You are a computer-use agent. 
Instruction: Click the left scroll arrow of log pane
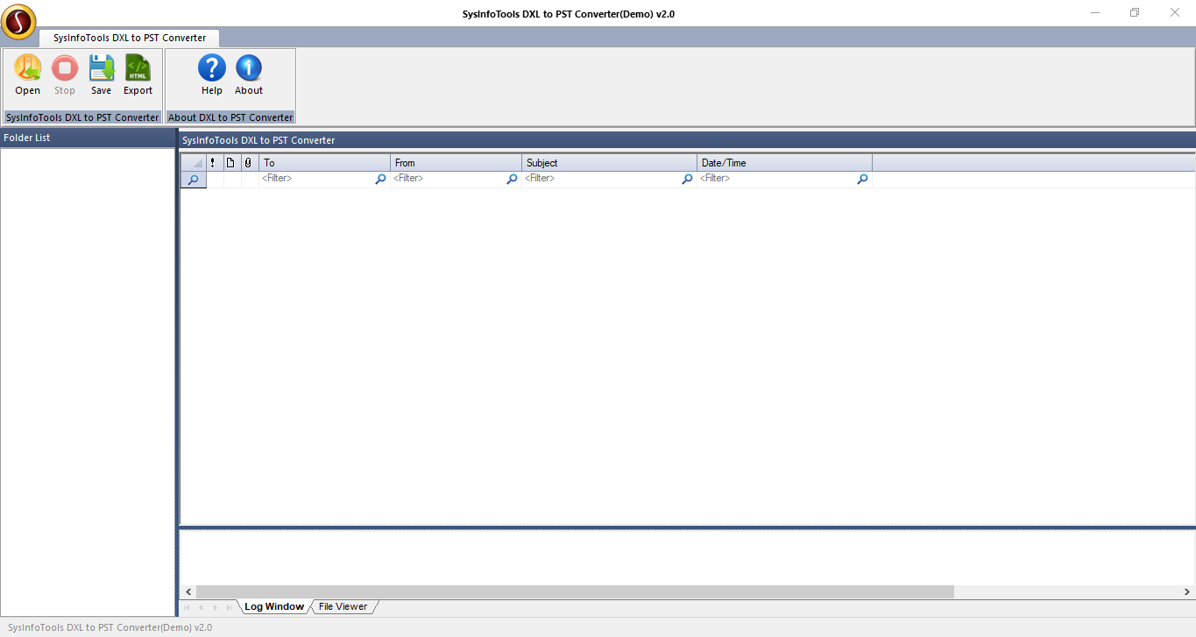coord(188,592)
